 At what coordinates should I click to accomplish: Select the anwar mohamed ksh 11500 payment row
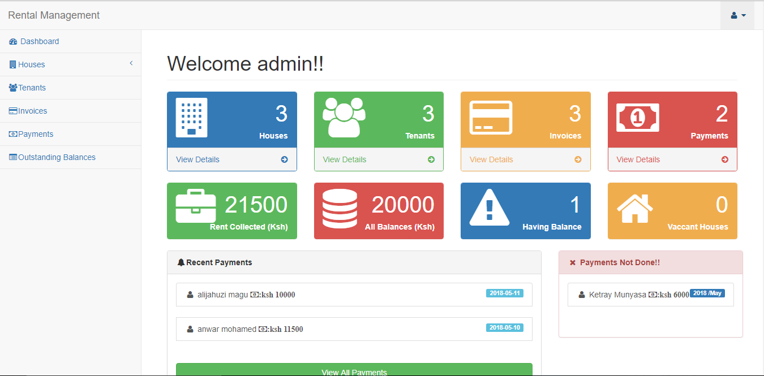[x=354, y=329]
